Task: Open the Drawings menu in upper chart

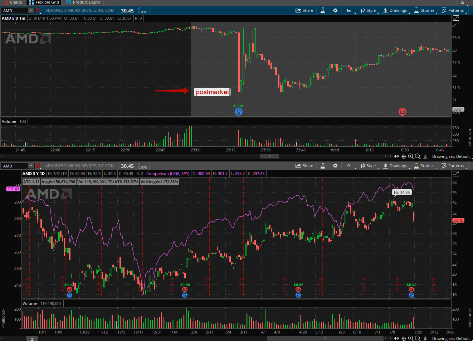Action: click(395, 10)
